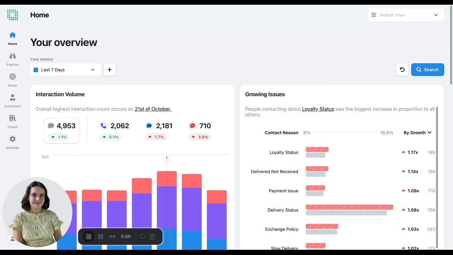453x255 pixels.
Task: Pause the screen recording
Action: pyautogui.click(x=101, y=237)
